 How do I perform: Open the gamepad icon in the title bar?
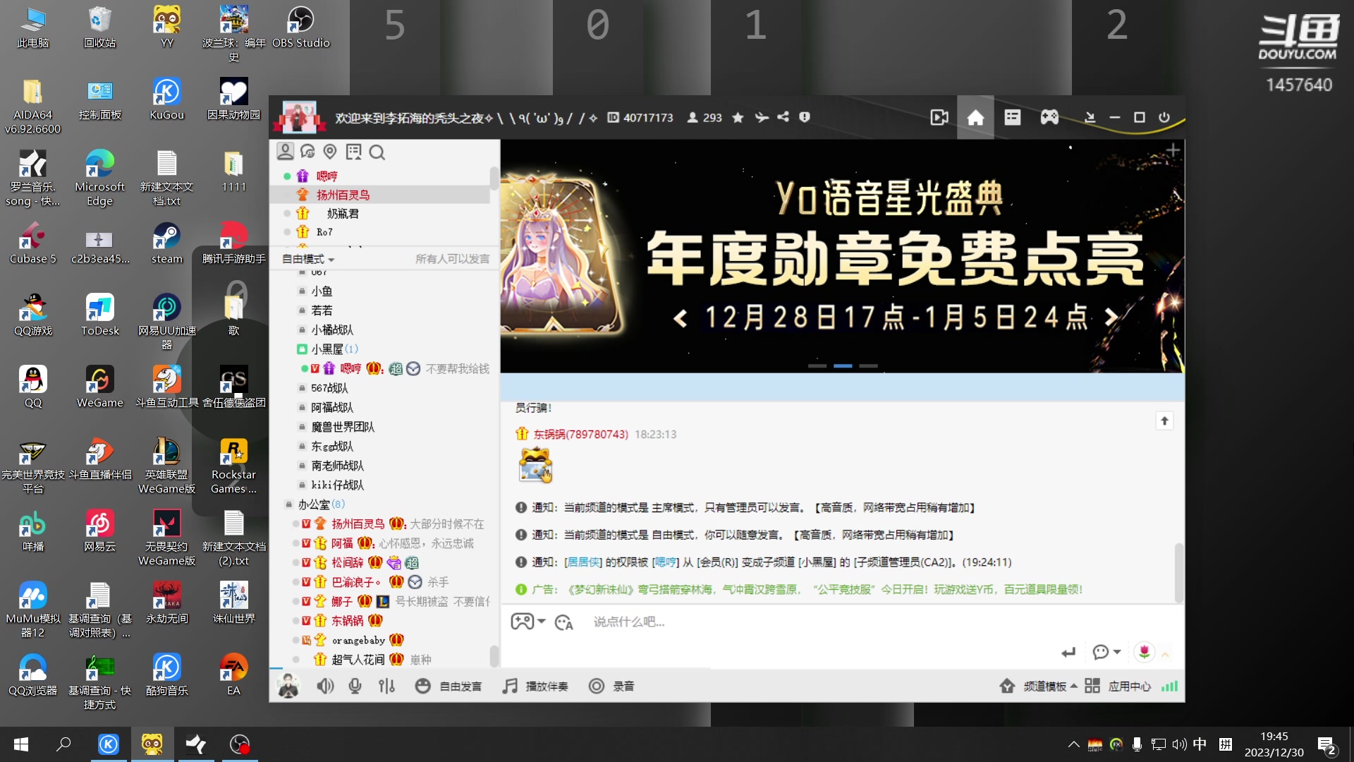pos(1049,117)
